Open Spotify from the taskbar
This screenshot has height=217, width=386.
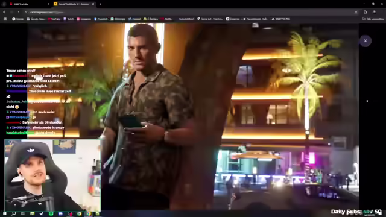51,213
